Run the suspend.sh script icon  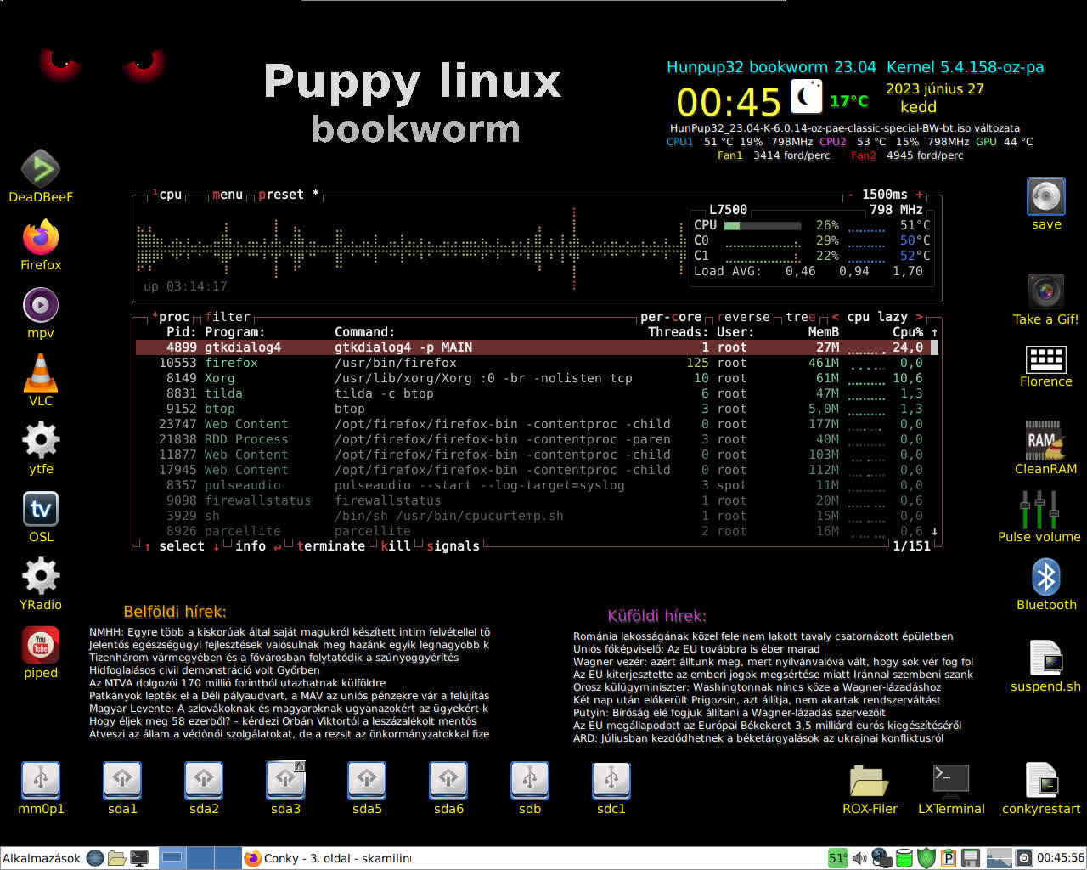[x=1046, y=658]
